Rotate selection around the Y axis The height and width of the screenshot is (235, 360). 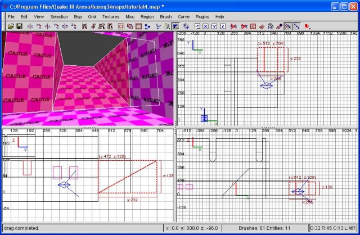56,26
